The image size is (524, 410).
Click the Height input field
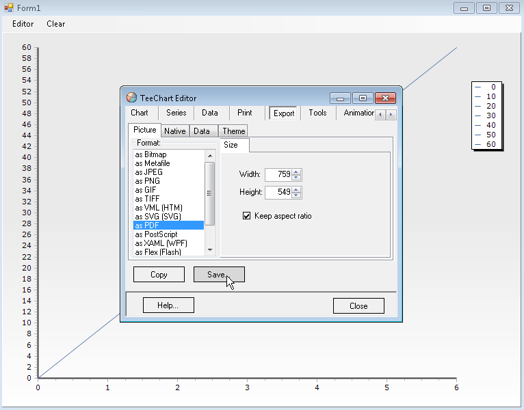(x=278, y=192)
